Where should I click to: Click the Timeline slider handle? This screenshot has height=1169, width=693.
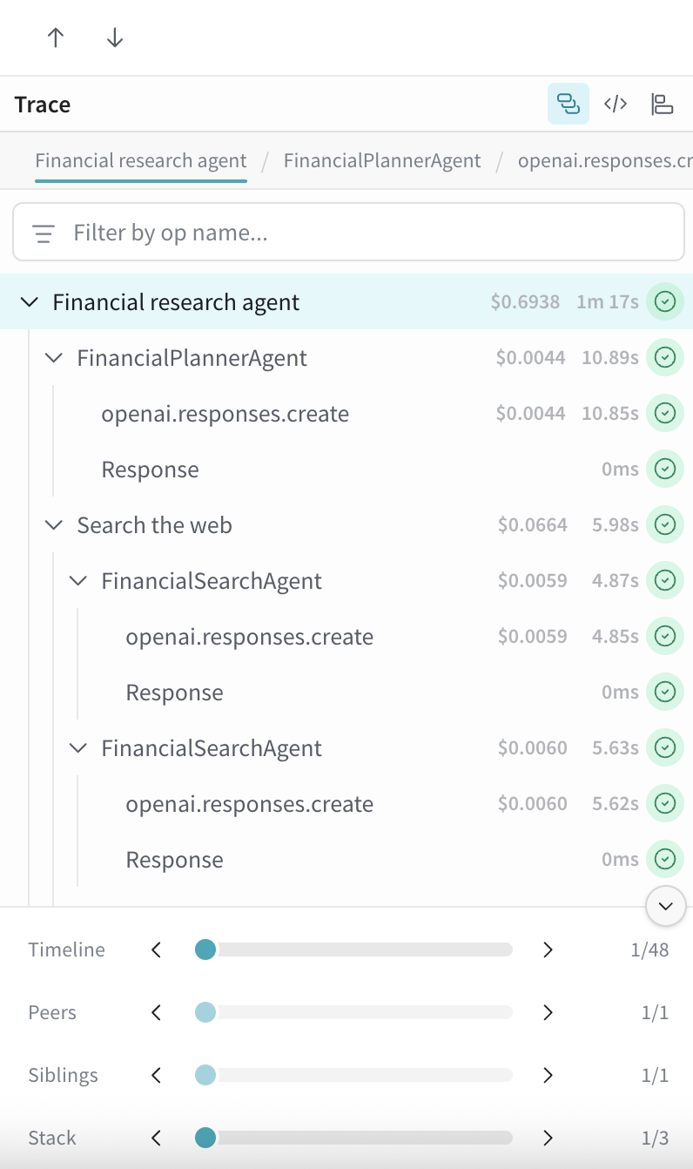click(x=205, y=949)
